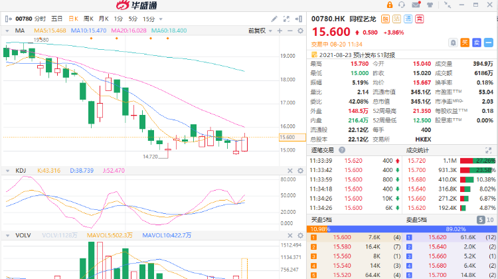Click the 卖盘5档 ask header

pyautogui.click(x=416, y=220)
